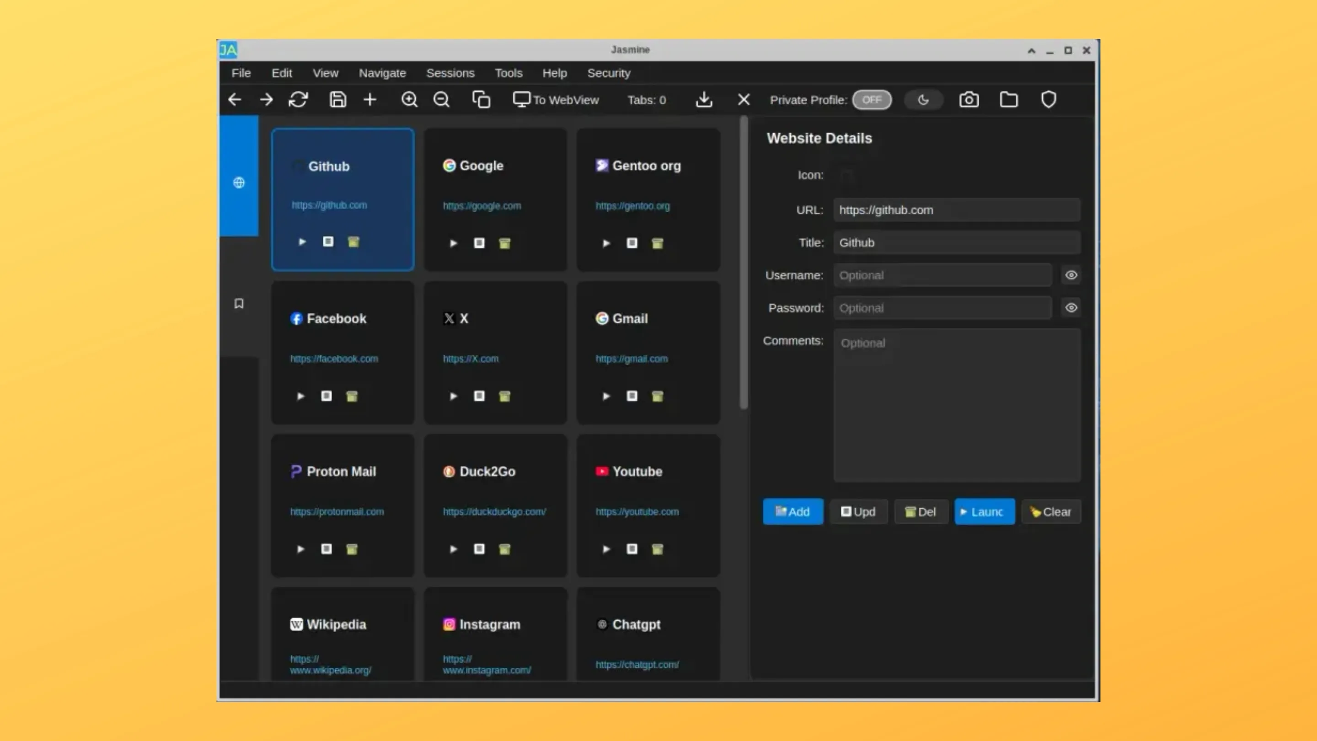
Task: Open downloads via the download icon
Action: click(x=704, y=100)
